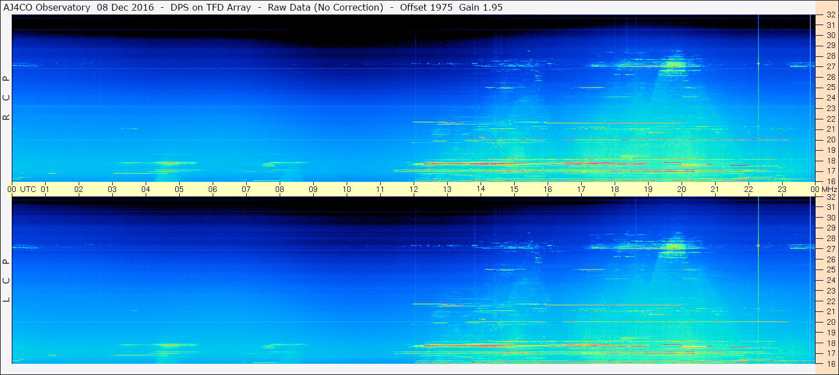Select hour marker 23 on UTC axis
This screenshot has width=839, height=375.
click(782, 189)
